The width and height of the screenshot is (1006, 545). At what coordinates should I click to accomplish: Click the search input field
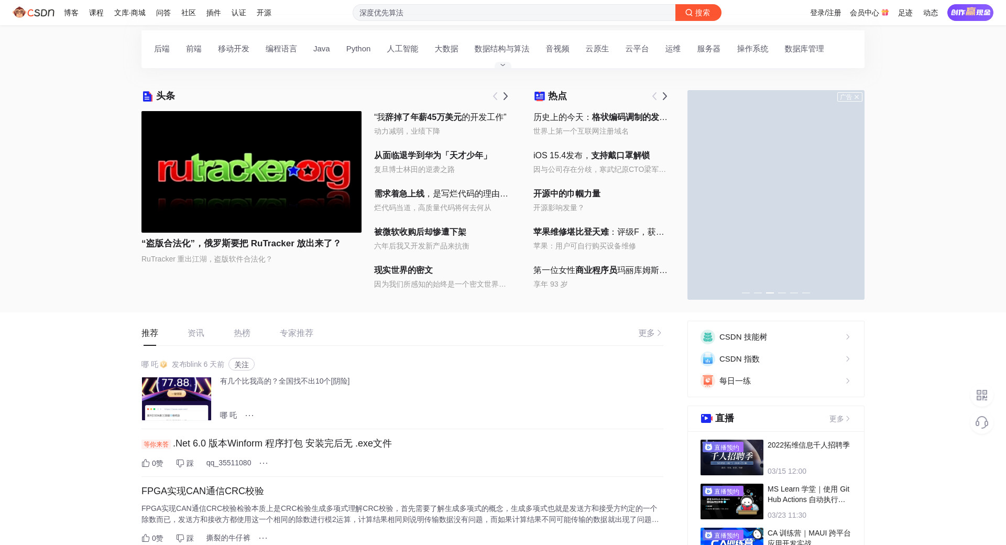(x=513, y=13)
